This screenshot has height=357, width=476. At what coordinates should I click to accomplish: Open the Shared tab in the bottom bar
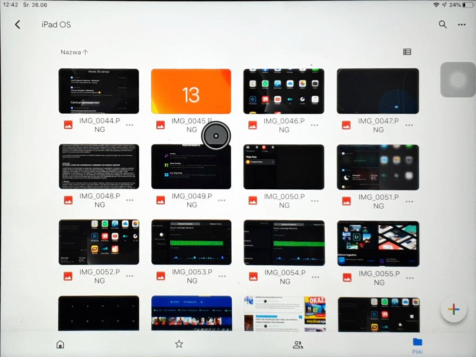298,344
